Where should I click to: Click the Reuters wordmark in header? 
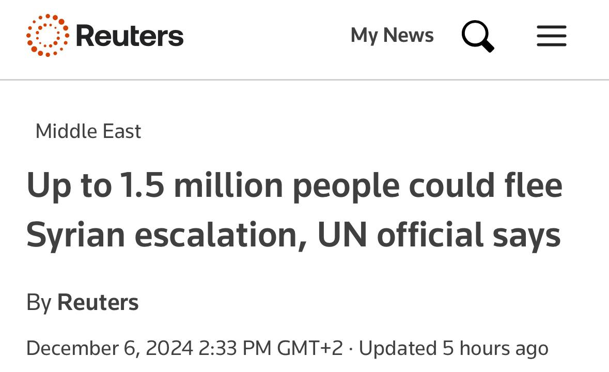pos(129,36)
